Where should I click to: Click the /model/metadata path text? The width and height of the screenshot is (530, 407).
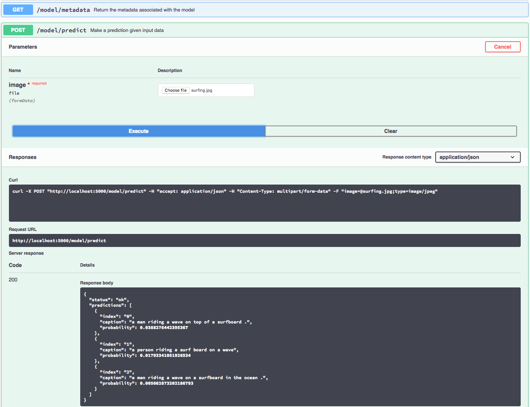(x=64, y=10)
